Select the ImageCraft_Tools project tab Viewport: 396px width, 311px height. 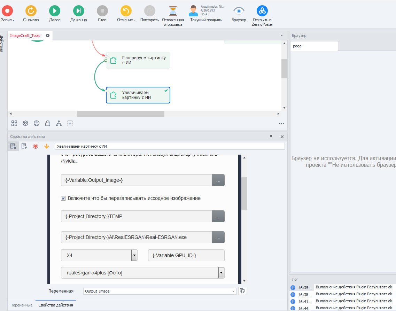click(25, 36)
